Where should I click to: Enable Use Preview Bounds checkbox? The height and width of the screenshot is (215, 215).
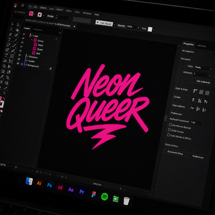[x=170, y=124]
